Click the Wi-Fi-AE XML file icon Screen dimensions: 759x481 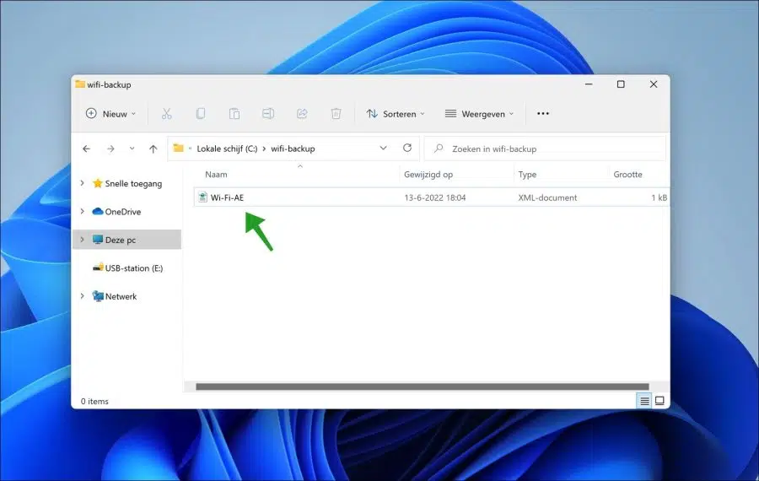202,197
